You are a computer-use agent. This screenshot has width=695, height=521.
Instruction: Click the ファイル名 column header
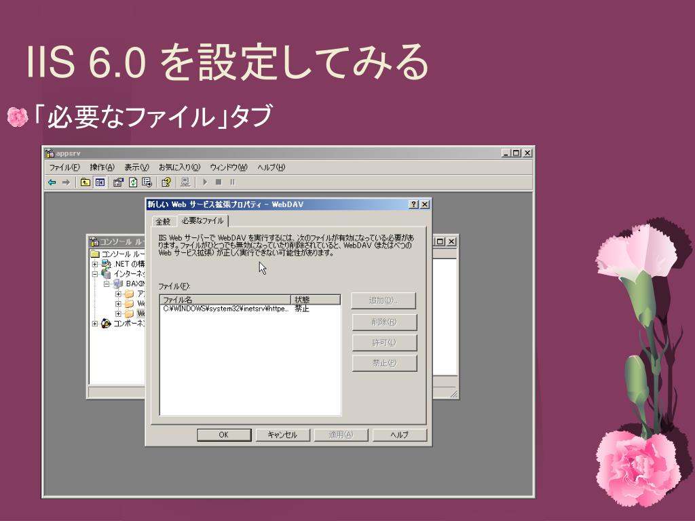click(x=225, y=300)
